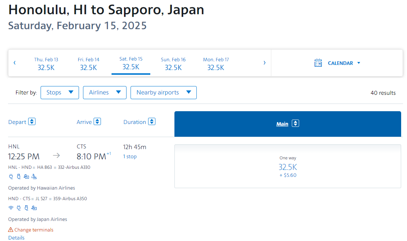Viewport: 407px width, 241px height.
Task: Click the power outlet icon on HA 863 segment
Action: tap(11, 176)
